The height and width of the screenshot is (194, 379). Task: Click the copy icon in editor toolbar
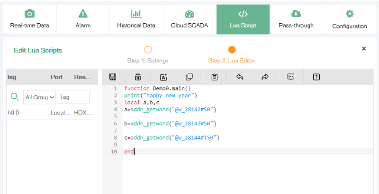[189, 77]
